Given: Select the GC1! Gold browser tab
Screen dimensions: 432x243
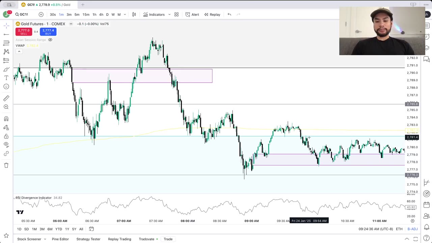Looking at the screenshot, I should pos(47,5).
